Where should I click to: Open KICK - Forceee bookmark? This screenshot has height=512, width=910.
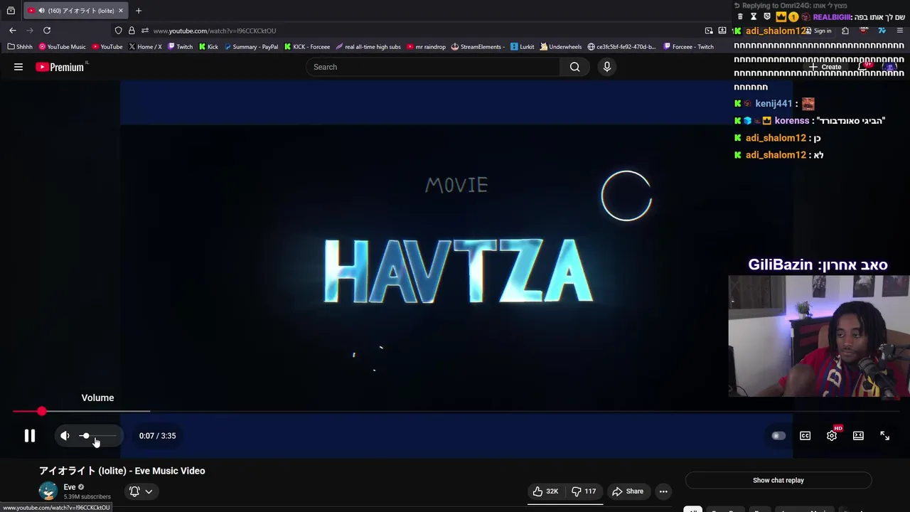pos(307,47)
